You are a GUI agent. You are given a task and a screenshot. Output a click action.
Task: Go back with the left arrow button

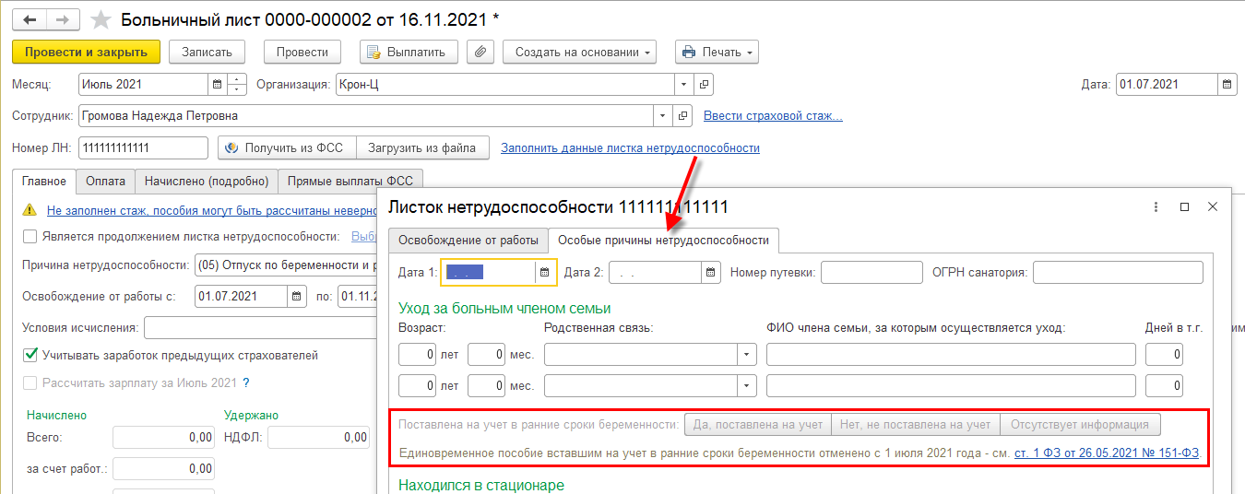click(30, 20)
